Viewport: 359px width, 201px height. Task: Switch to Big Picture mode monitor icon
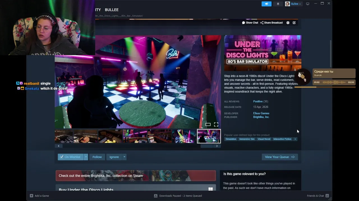pos(308,4)
